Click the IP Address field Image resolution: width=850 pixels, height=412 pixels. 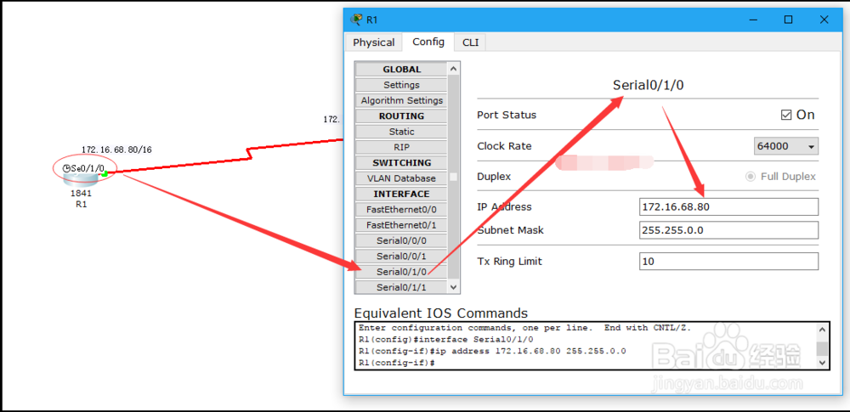click(728, 206)
